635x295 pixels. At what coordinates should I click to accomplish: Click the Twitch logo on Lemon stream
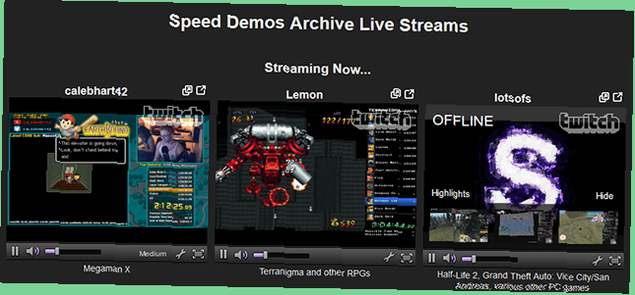[x=382, y=120]
